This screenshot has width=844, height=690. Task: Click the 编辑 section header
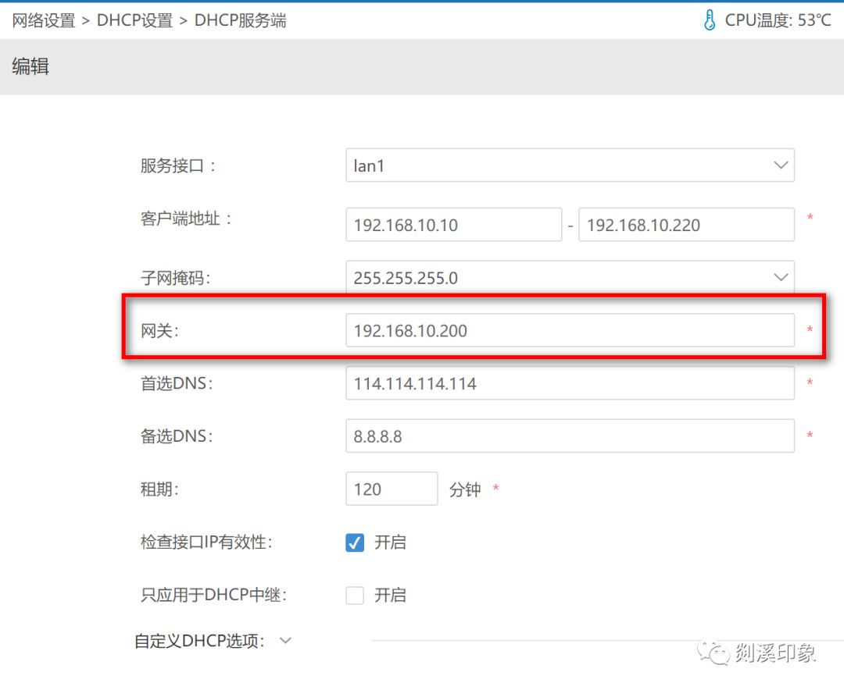point(30,67)
